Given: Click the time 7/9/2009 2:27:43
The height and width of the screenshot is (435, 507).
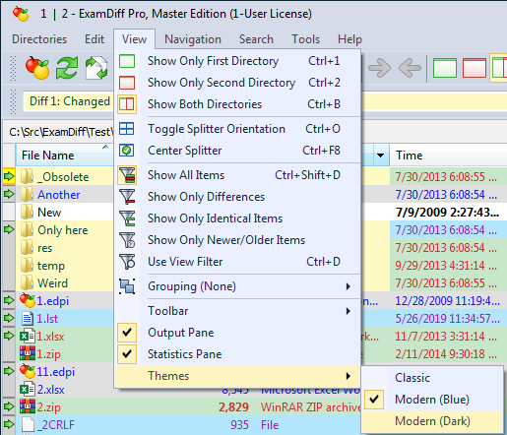Looking at the screenshot, I should 447,213.
